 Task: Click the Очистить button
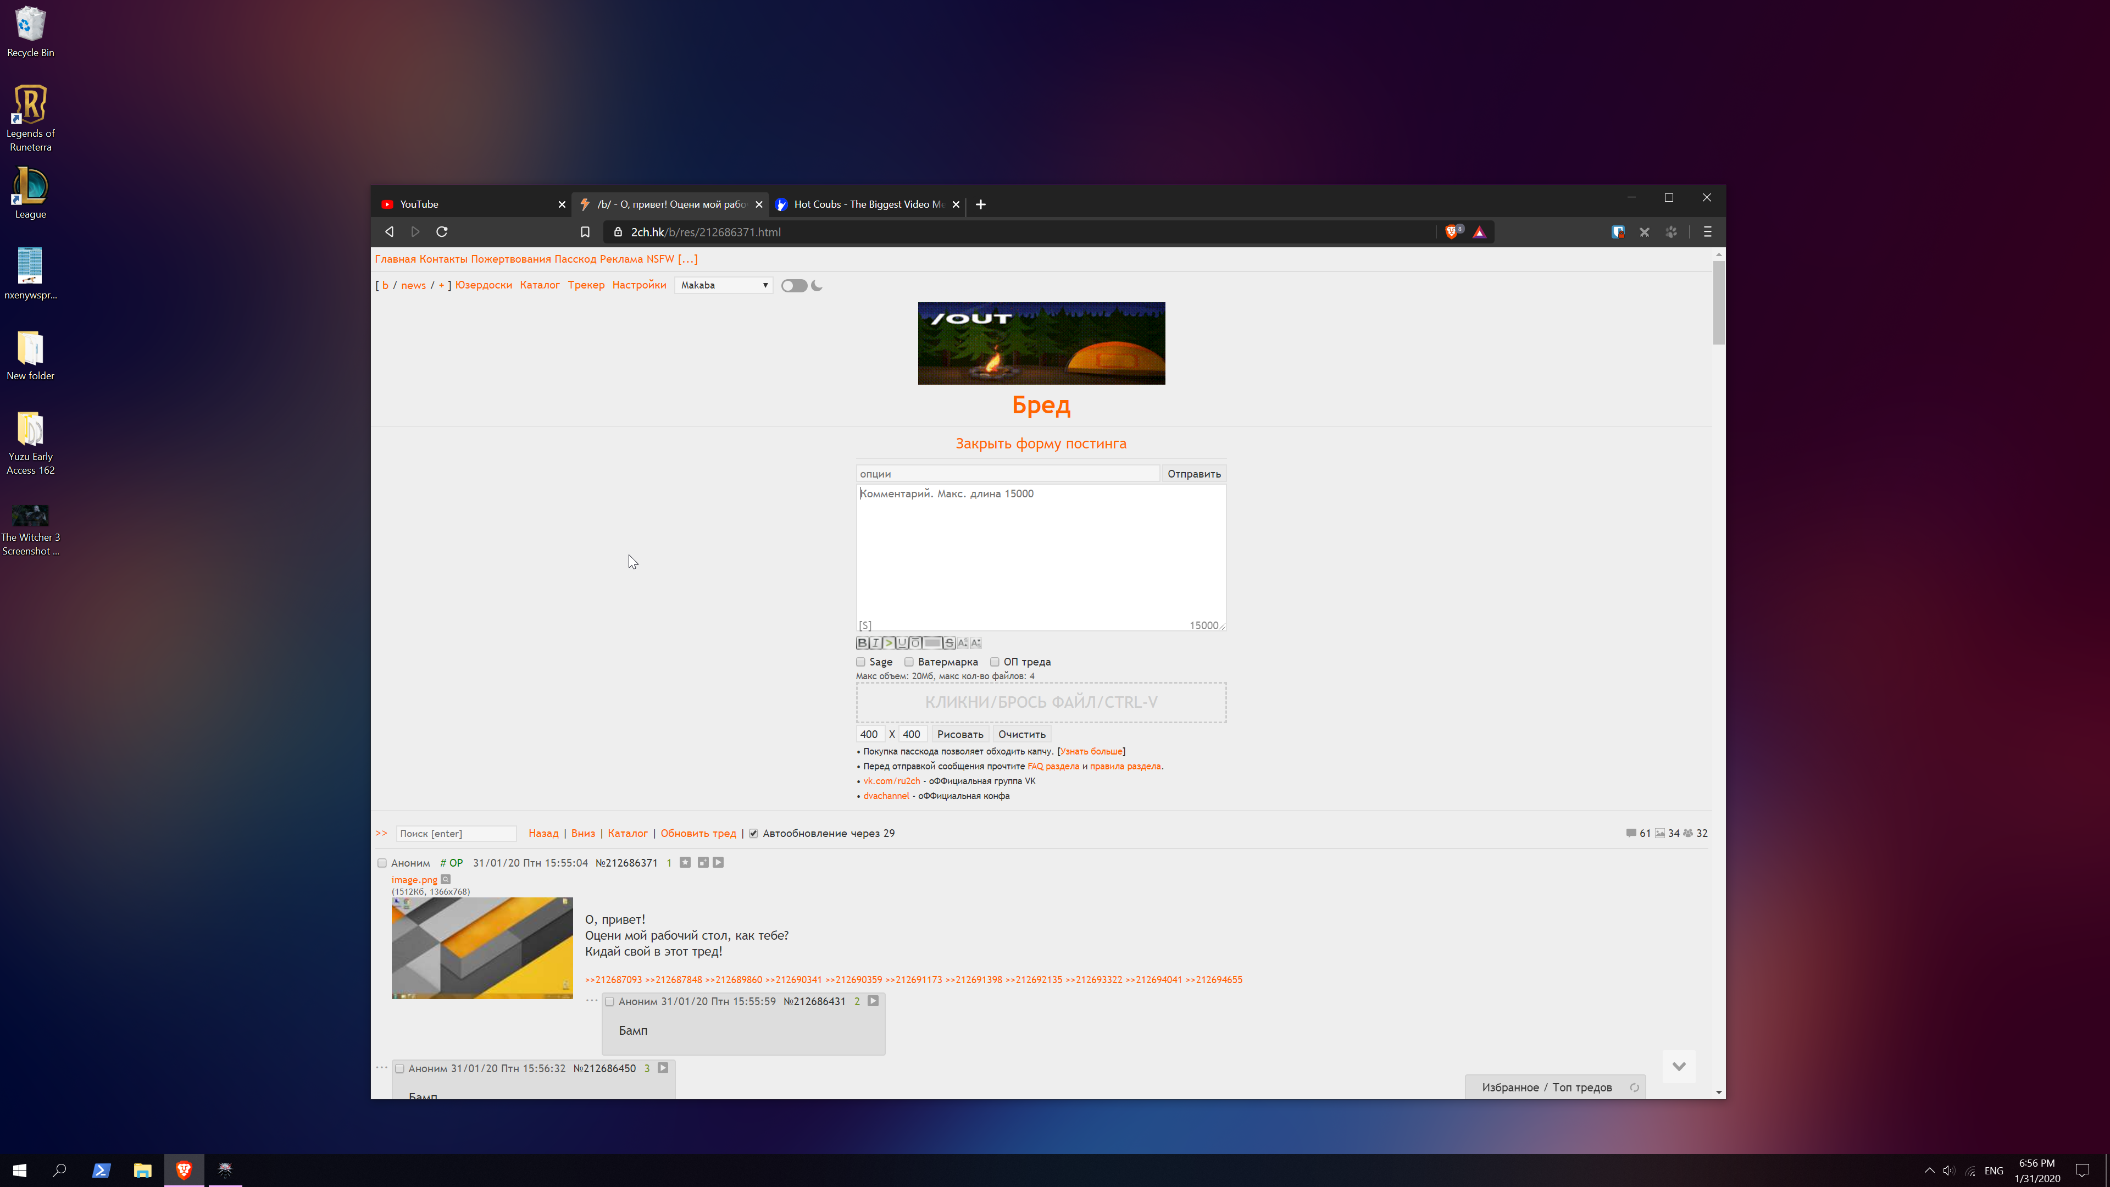(1021, 735)
